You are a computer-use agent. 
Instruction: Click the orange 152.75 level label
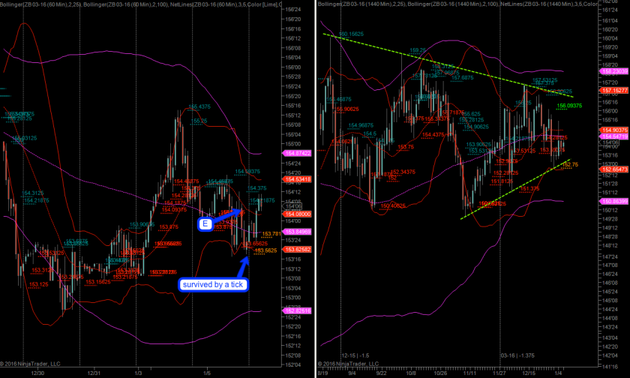click(570, 164)
